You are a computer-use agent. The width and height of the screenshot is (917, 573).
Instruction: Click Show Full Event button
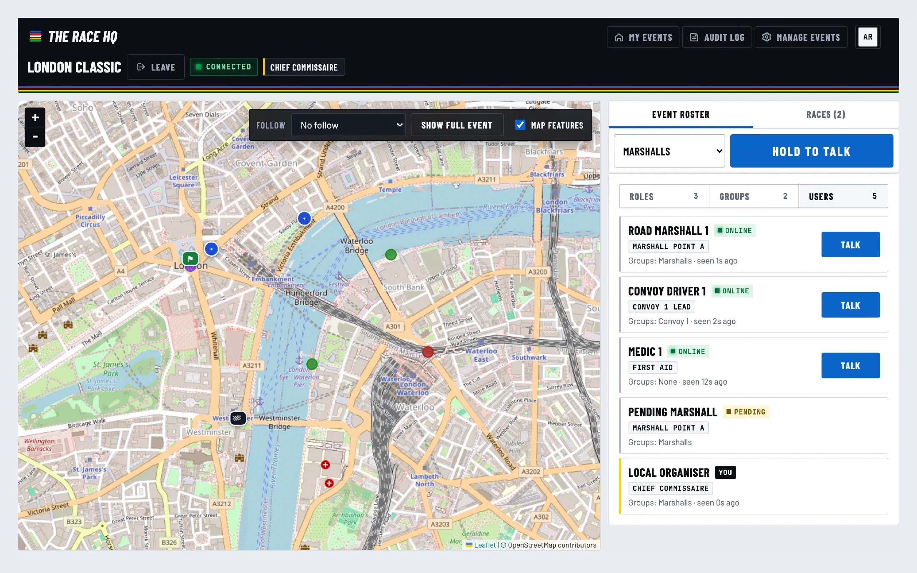click(x=457, y=125)
